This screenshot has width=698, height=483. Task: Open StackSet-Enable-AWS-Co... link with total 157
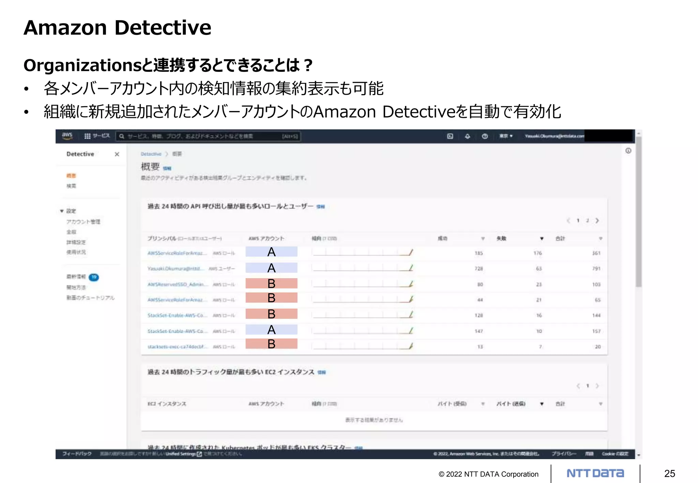point(177,331)
